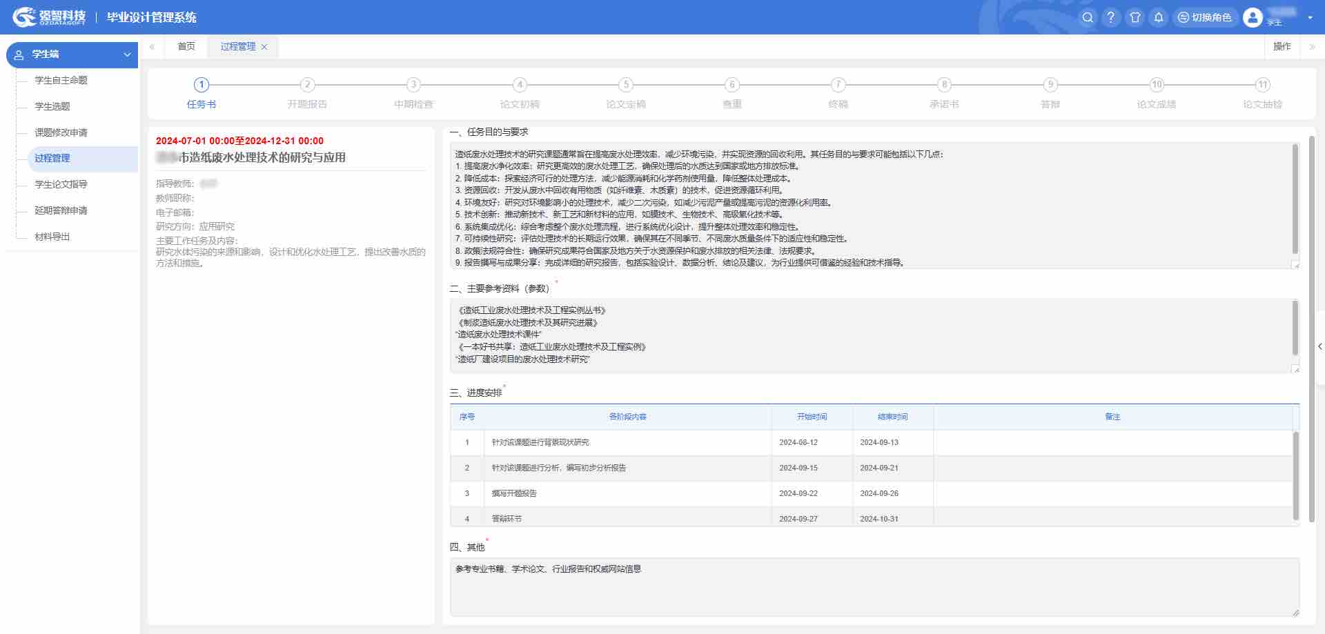Close the 过程管理 tab with the X
1325x634 pixels.
click(x=264, y=47)
